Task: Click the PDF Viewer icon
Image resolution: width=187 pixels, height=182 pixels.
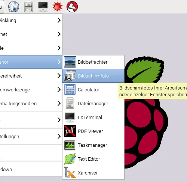Action: coord(70,131)
